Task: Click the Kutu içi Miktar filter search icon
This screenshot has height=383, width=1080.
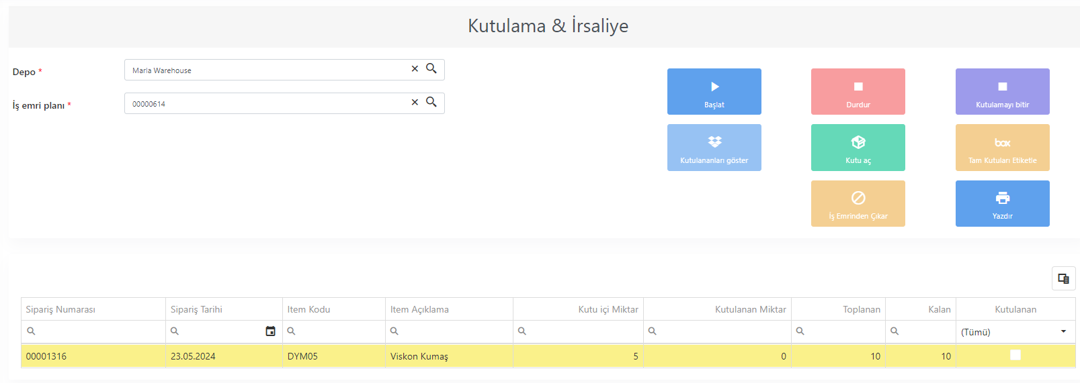Action: (522, 331)
